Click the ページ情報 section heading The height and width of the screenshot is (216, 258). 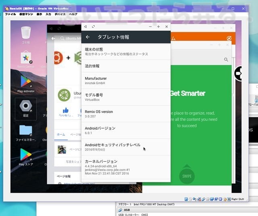pyautogui.click(x=64, y=177)
